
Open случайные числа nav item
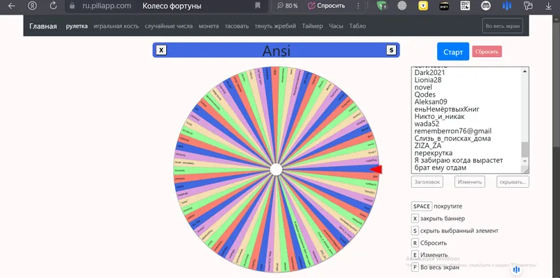169,26
